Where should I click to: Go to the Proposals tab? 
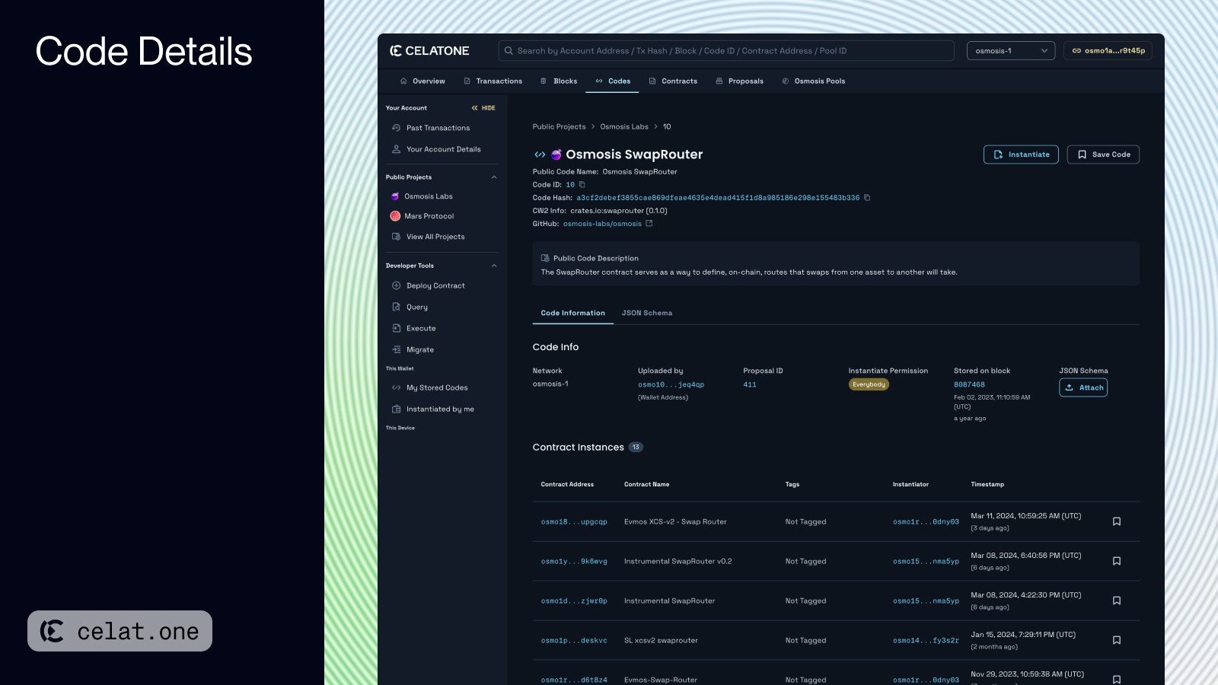(739, 81)
